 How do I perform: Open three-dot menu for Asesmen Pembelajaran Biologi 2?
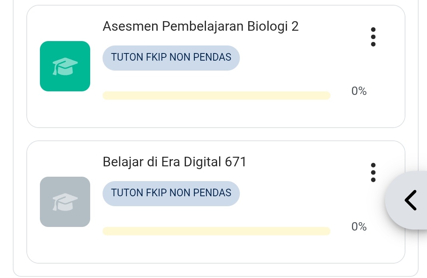(x=373, y=37)
